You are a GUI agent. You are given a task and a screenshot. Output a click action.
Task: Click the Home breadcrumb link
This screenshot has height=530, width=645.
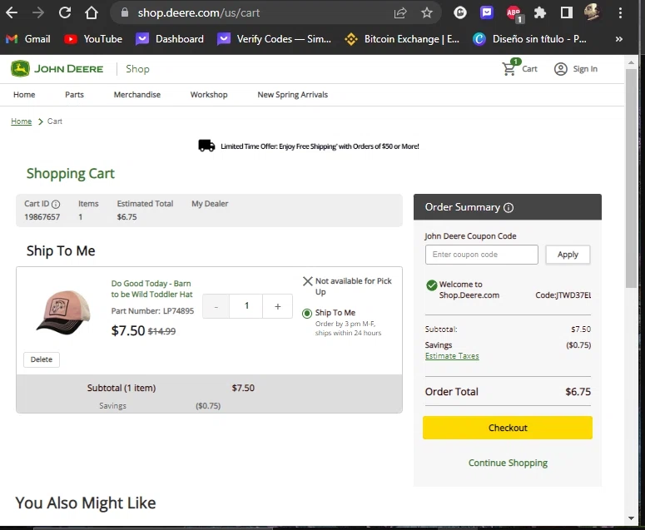pyautogui.click(x=22, y=121)
